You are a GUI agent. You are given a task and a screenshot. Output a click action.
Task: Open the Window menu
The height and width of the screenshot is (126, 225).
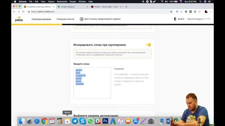(x=82, y=1)
